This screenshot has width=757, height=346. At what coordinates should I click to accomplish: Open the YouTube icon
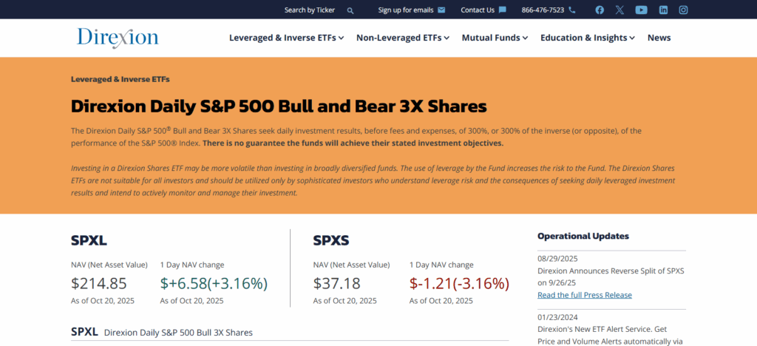click(x=641, y=10)
